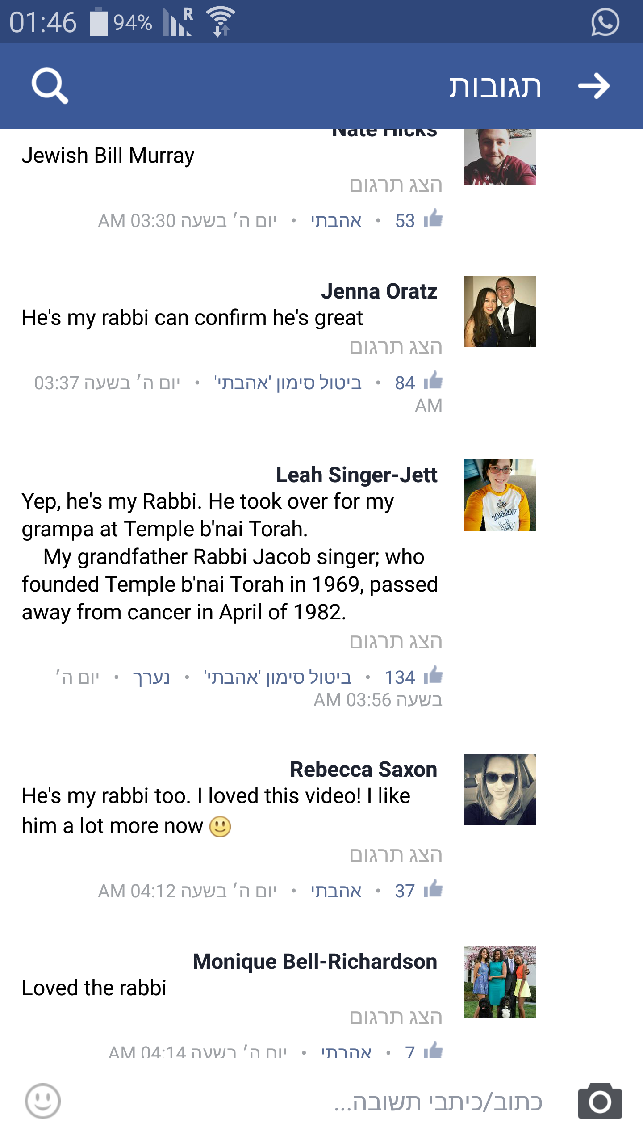The height and width of the screenshot is (1144, 643).
Task: Open Leah Singer-Jett's profile picture
Action: coord(500,495)
